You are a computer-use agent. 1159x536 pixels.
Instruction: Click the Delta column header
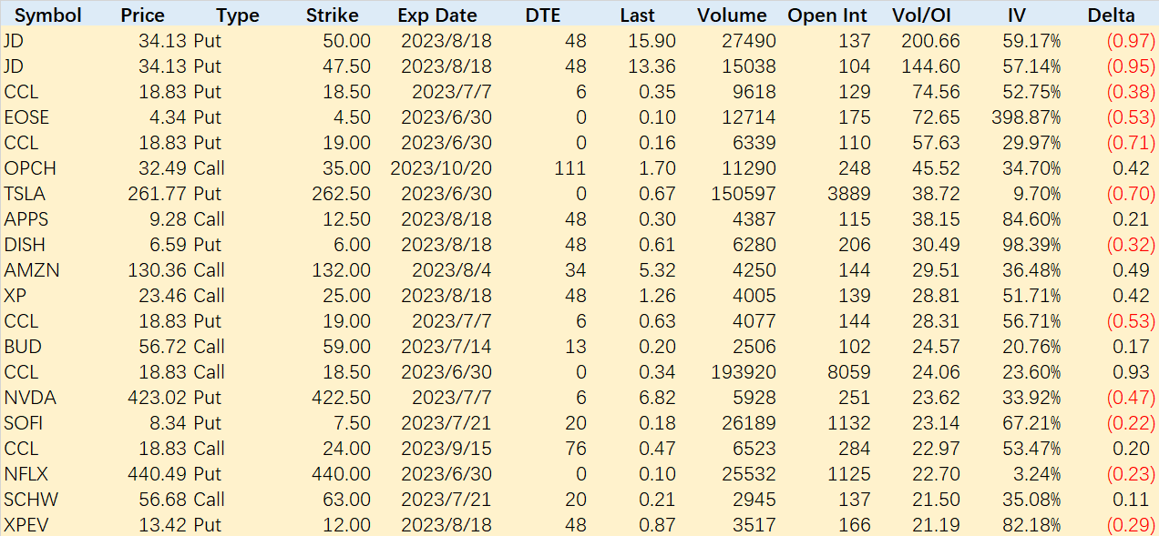pos(1111,15)
